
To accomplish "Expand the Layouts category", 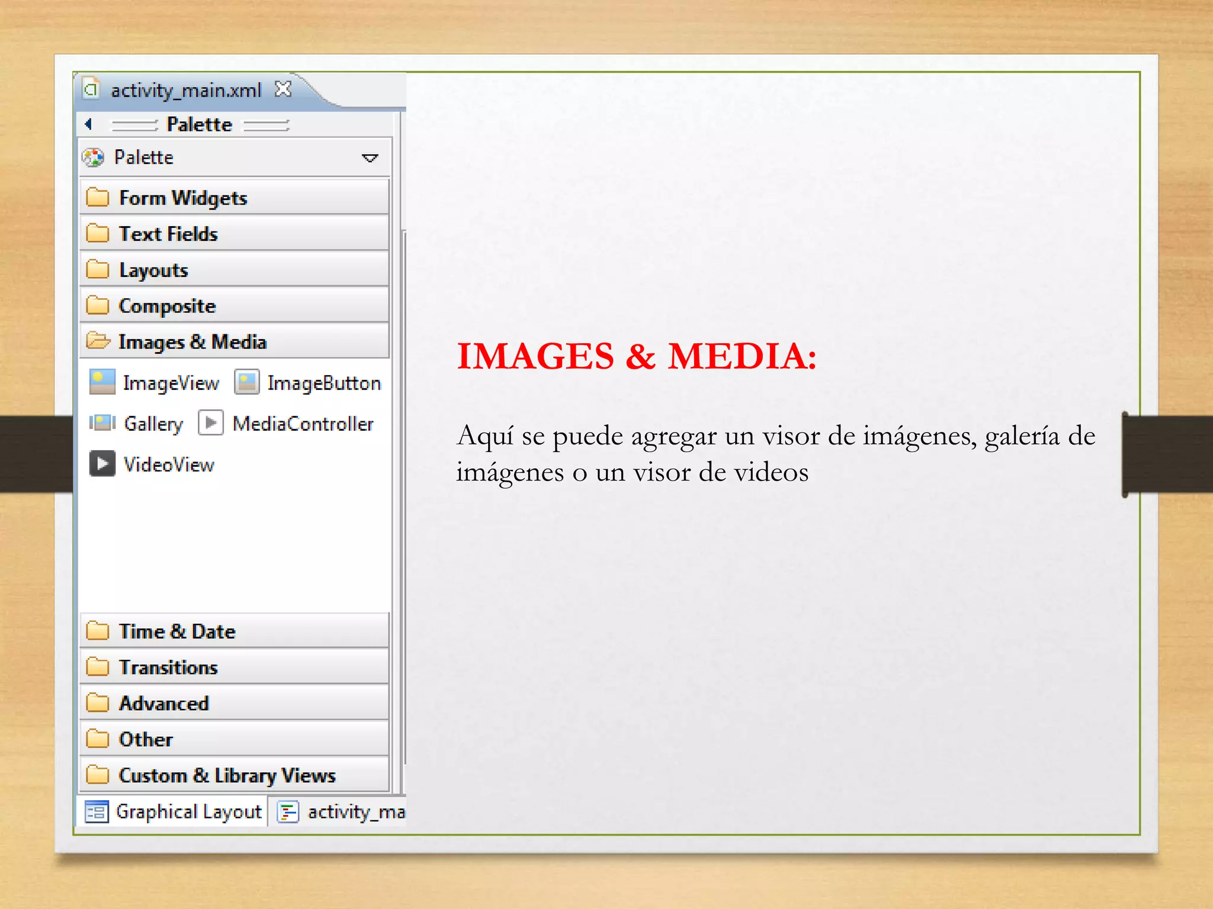I will (234, 269).
